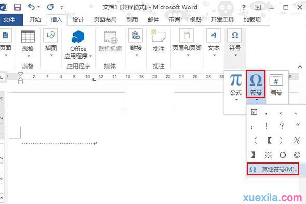Insert the colon symbol from the gallery

click(x=252, y=127)
